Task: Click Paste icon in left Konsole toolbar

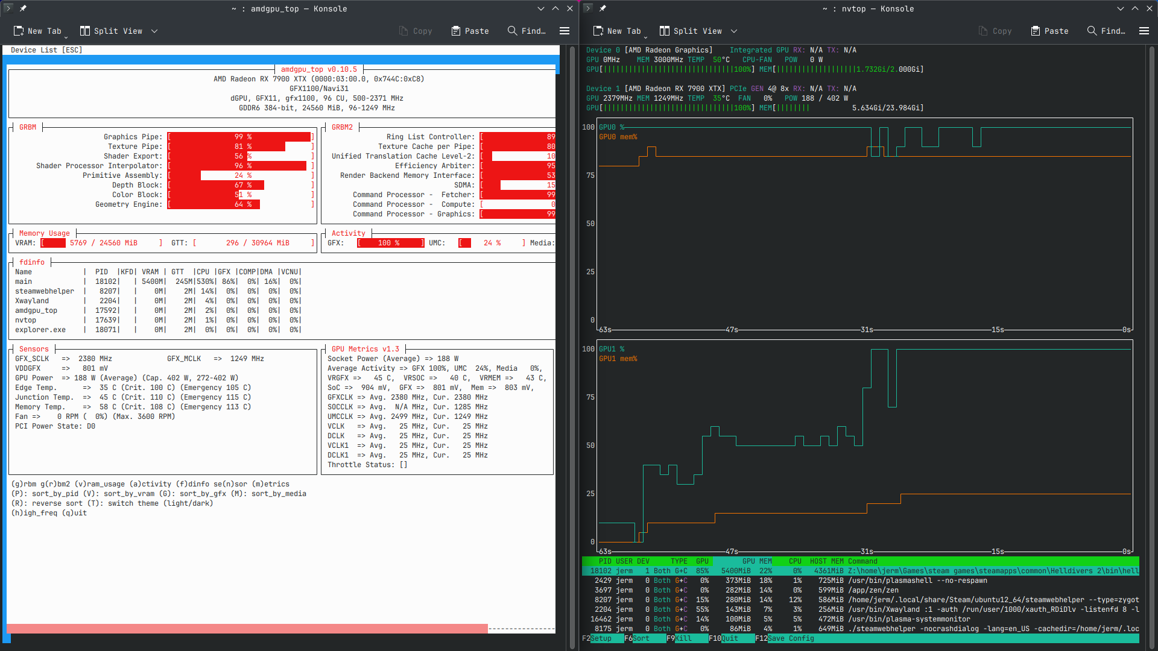Action: pos(456,31)
